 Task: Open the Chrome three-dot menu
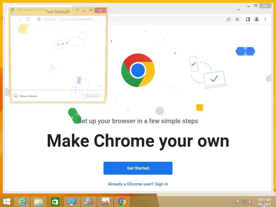[x=265, y=19]
